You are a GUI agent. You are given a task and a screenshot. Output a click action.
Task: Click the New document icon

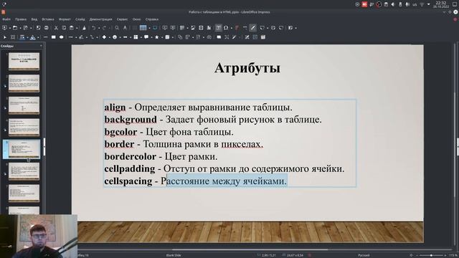click(x=5, y=28)
